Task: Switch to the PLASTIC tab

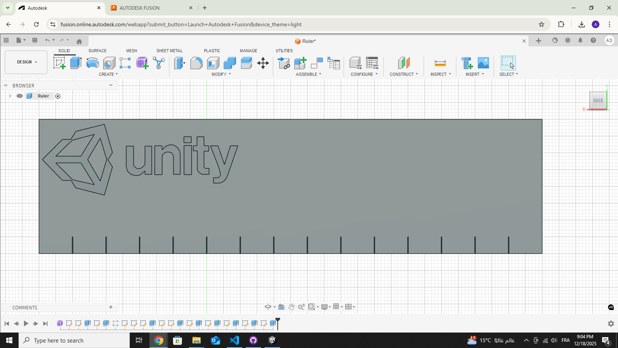Action: coord(212,51)
